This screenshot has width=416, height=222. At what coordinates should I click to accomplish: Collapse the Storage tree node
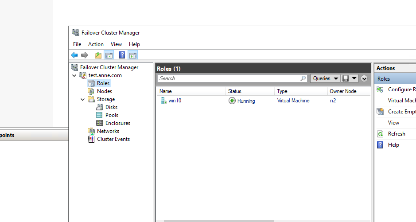click(82, 99)
